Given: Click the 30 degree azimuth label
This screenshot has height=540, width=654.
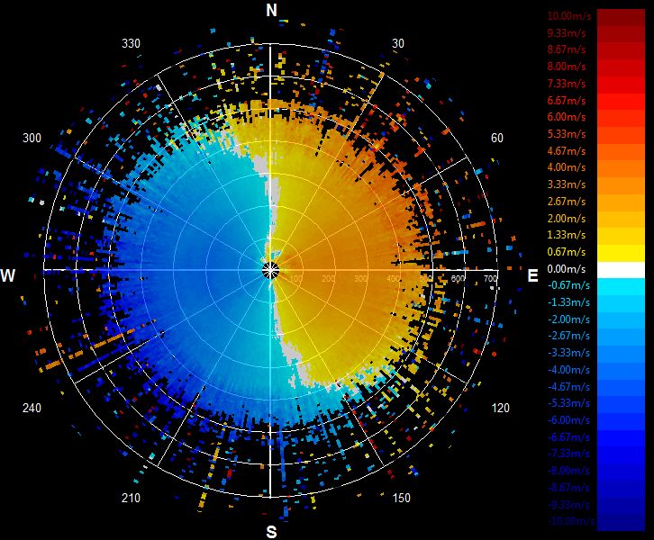Looking at the screenshot, I should coord(398,43).
